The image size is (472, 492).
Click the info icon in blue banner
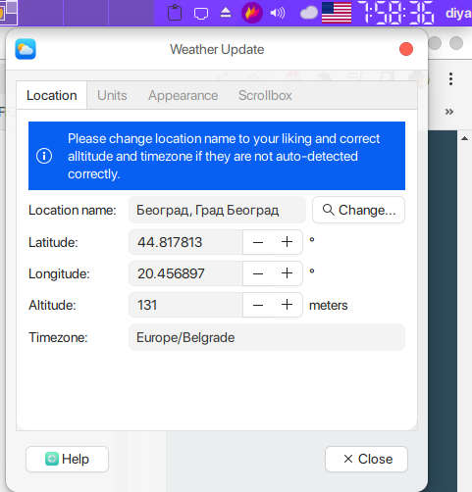[x=44, y=156]
